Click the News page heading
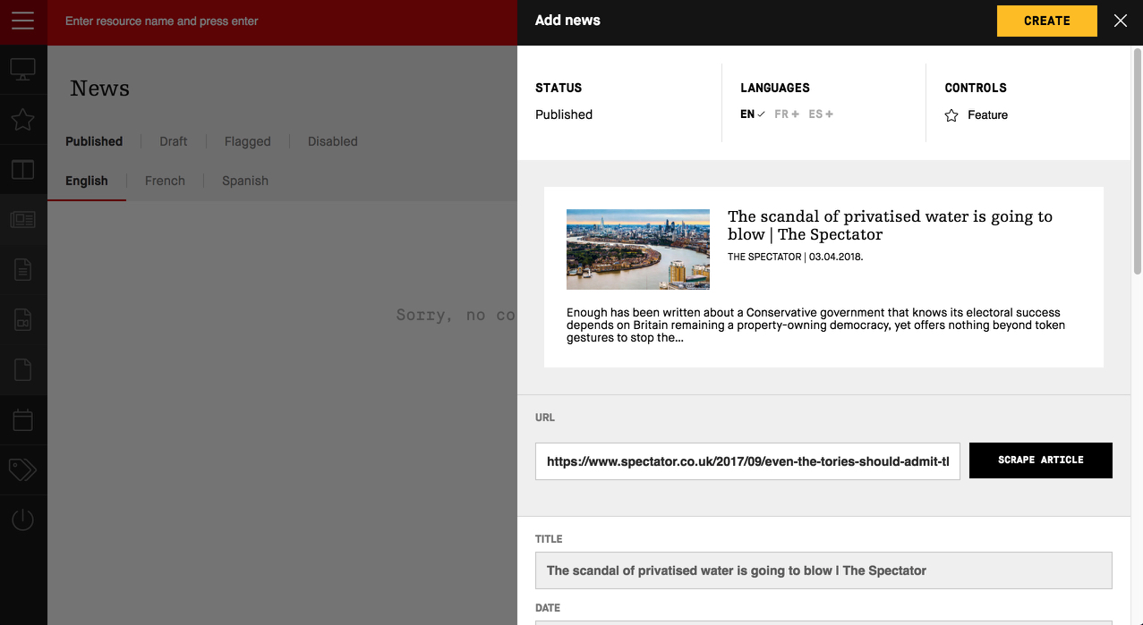 (99, 89)
